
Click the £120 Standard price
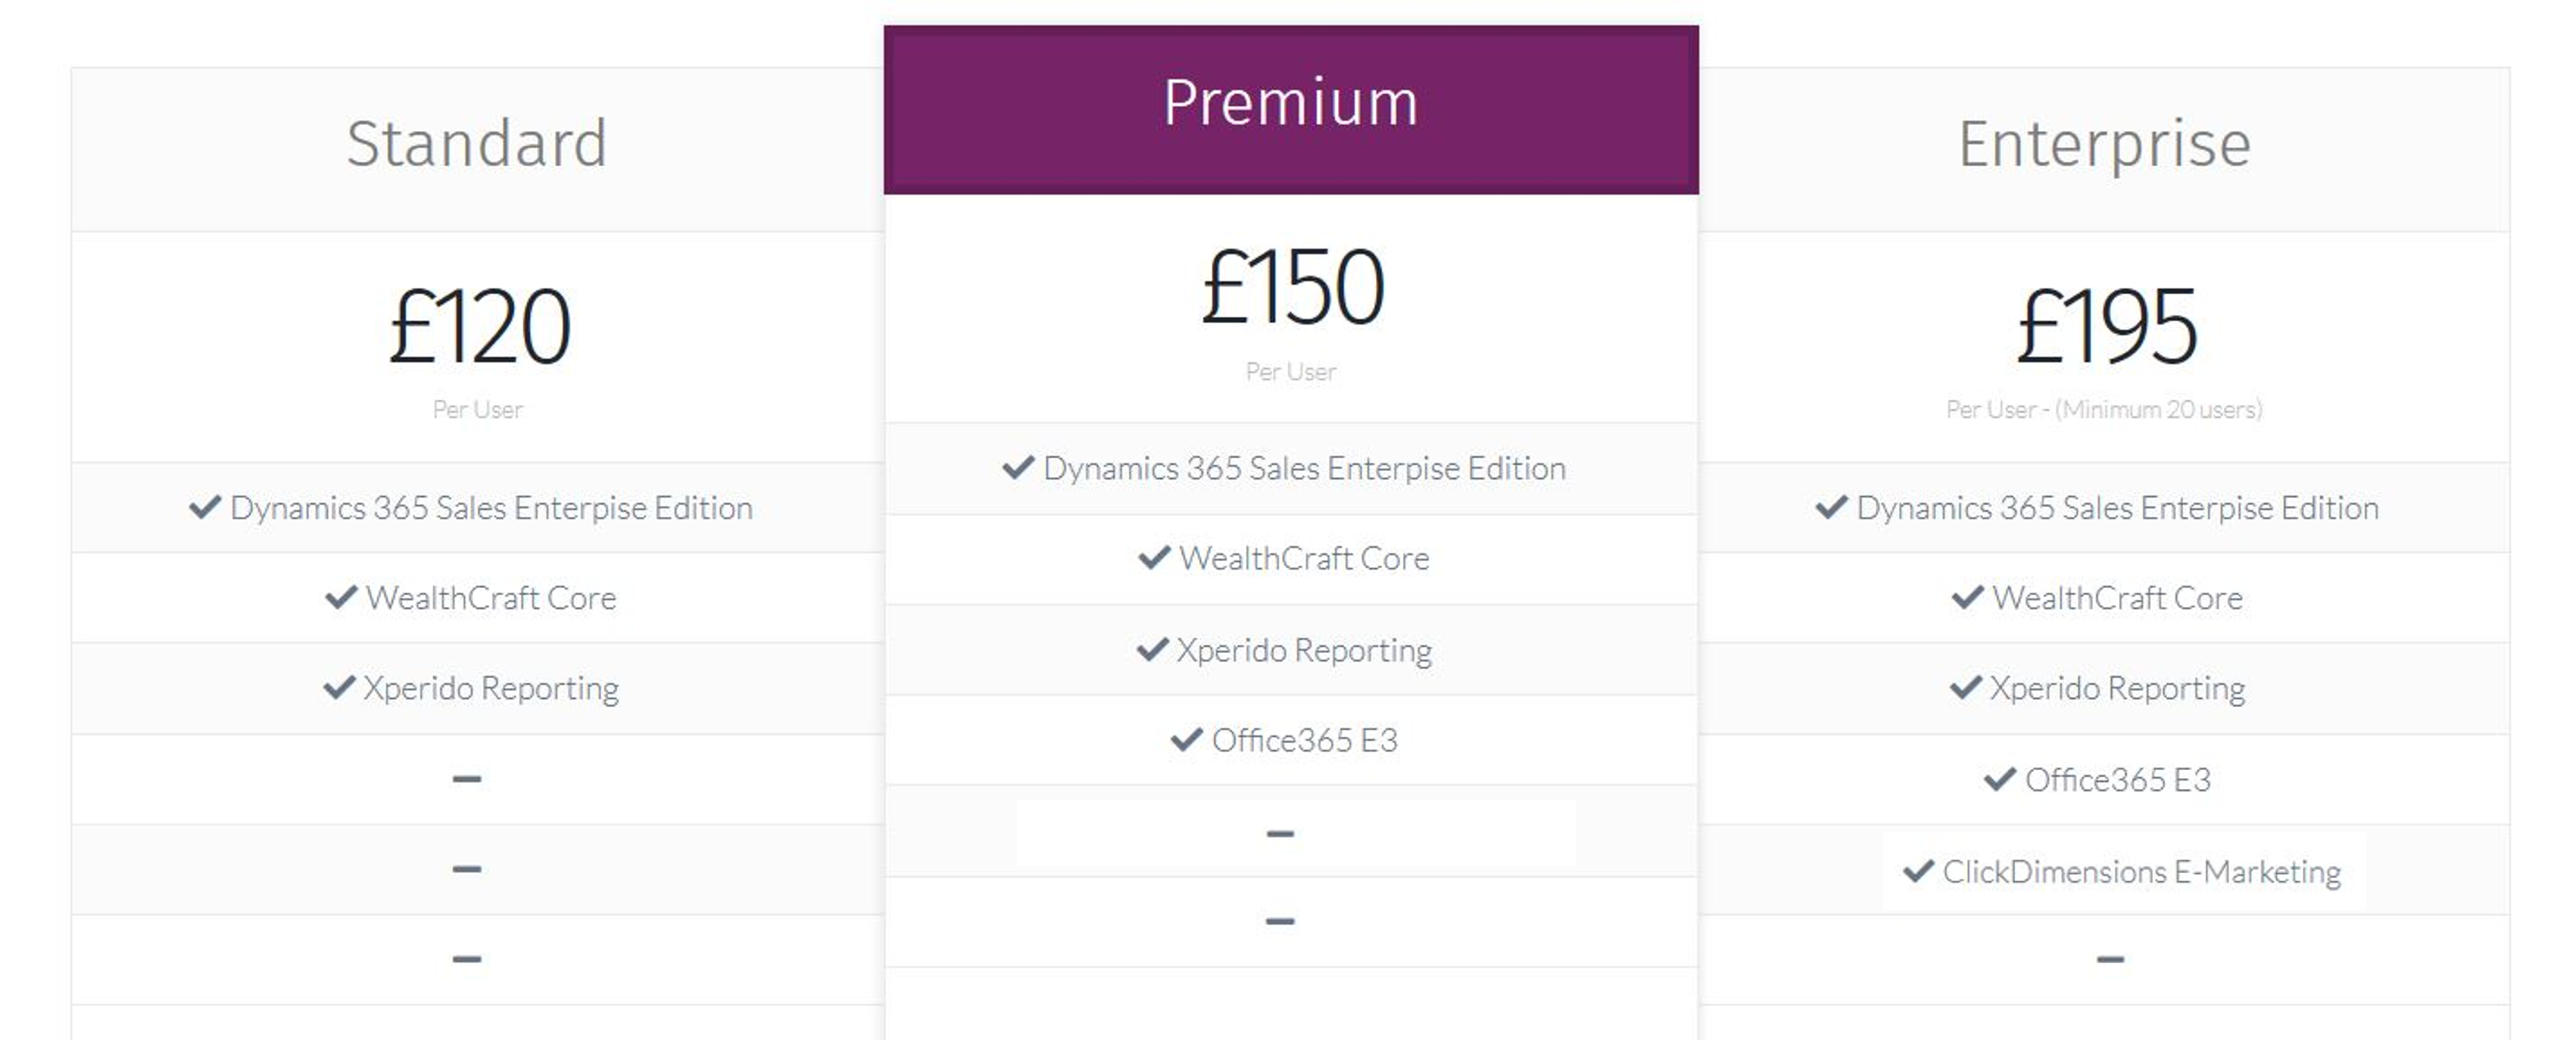coord(480,327)
